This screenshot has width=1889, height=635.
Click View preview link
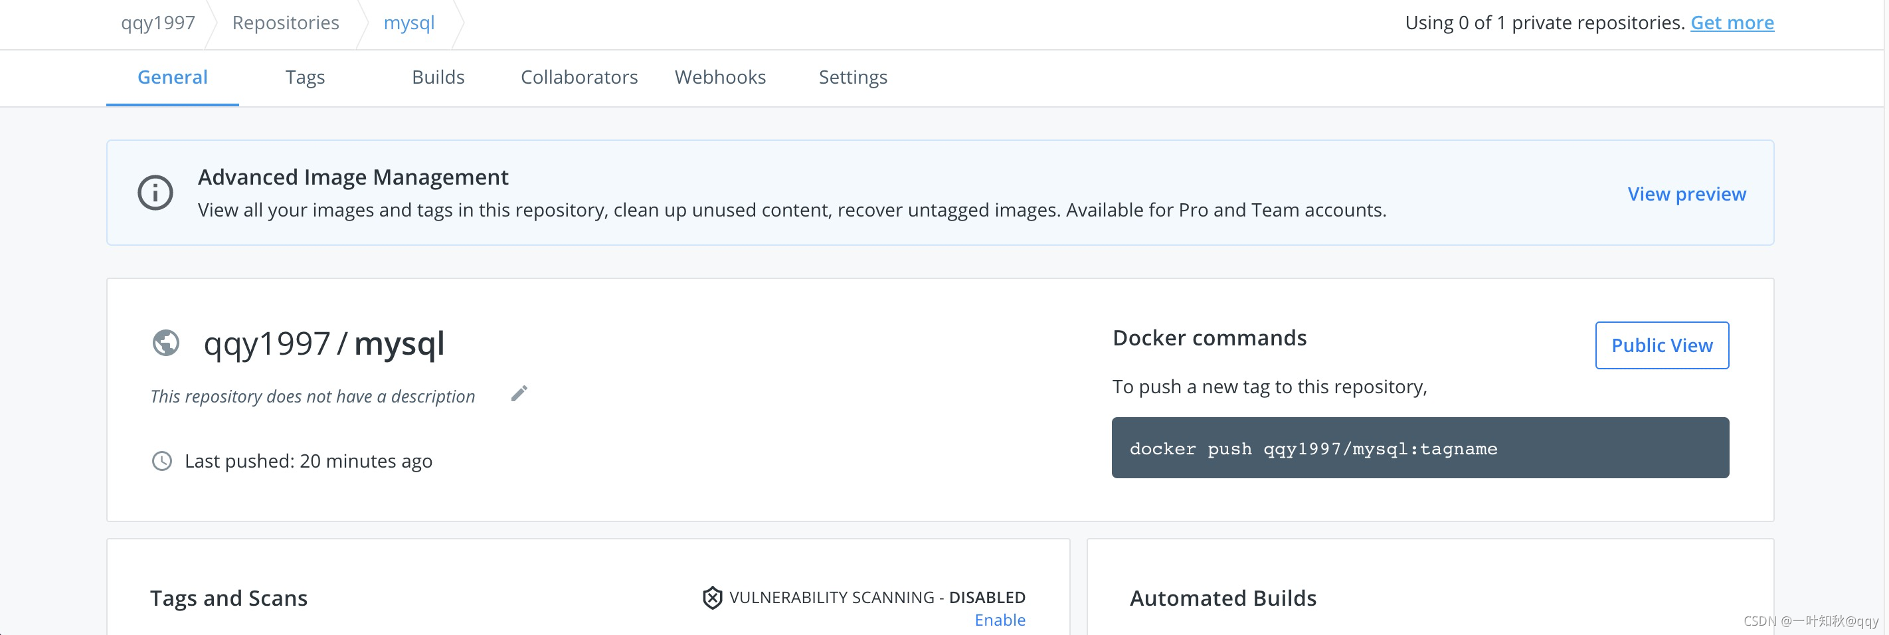(x=1686, y=193)
